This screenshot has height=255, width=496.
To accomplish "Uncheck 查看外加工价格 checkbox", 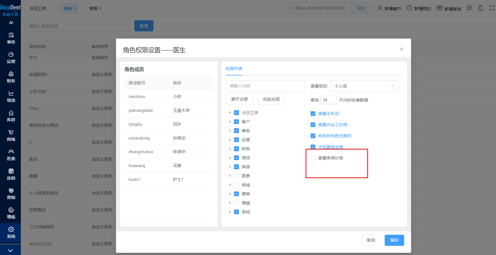I will coord(313,125).
